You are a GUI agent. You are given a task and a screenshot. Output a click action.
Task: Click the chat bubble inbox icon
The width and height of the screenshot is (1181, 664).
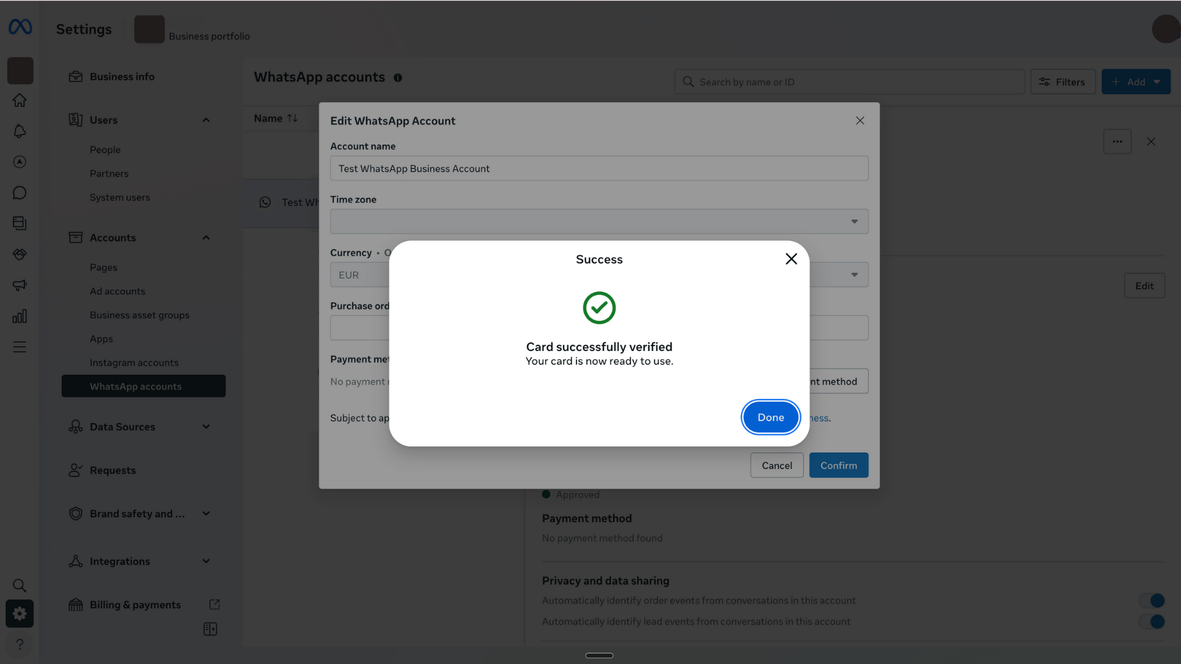tap(20, 193)
